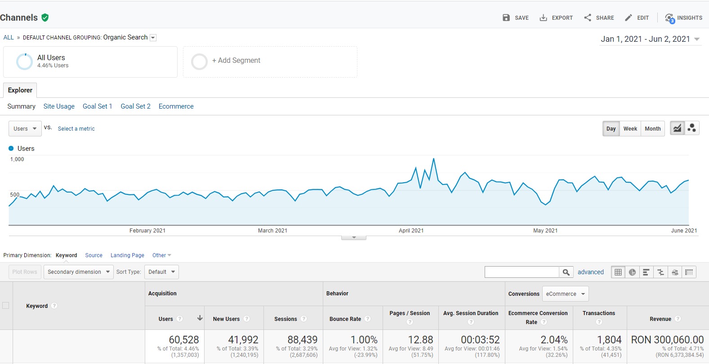Switch to the motion chart view
Screen dimensions: 709x364
pos(692,128)
